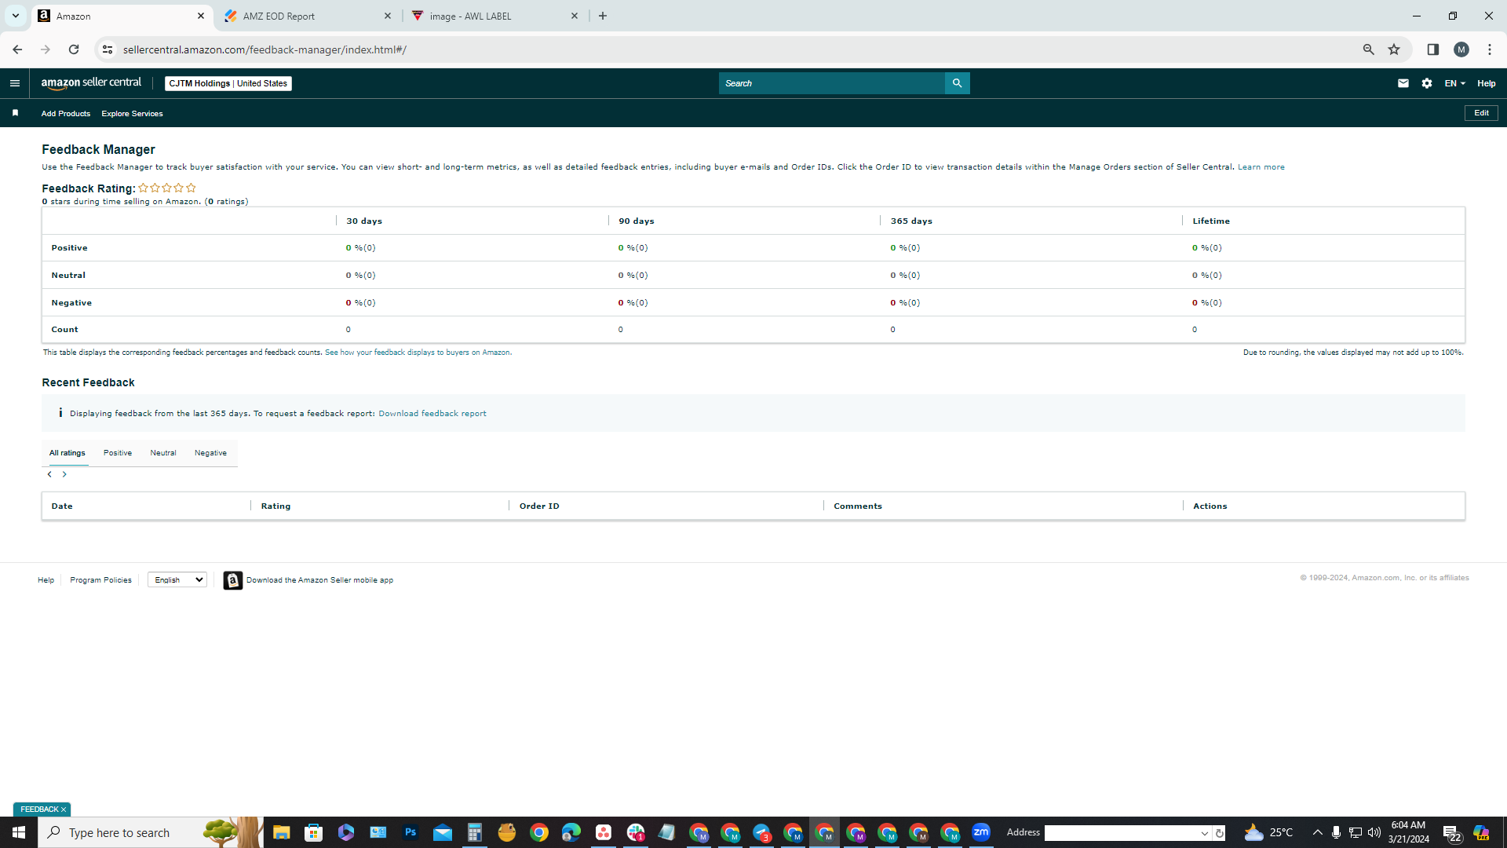Open the settings gear icon
Image resolution: width=1507 pixels, height=848 pixels.
tap(1427, 83)
